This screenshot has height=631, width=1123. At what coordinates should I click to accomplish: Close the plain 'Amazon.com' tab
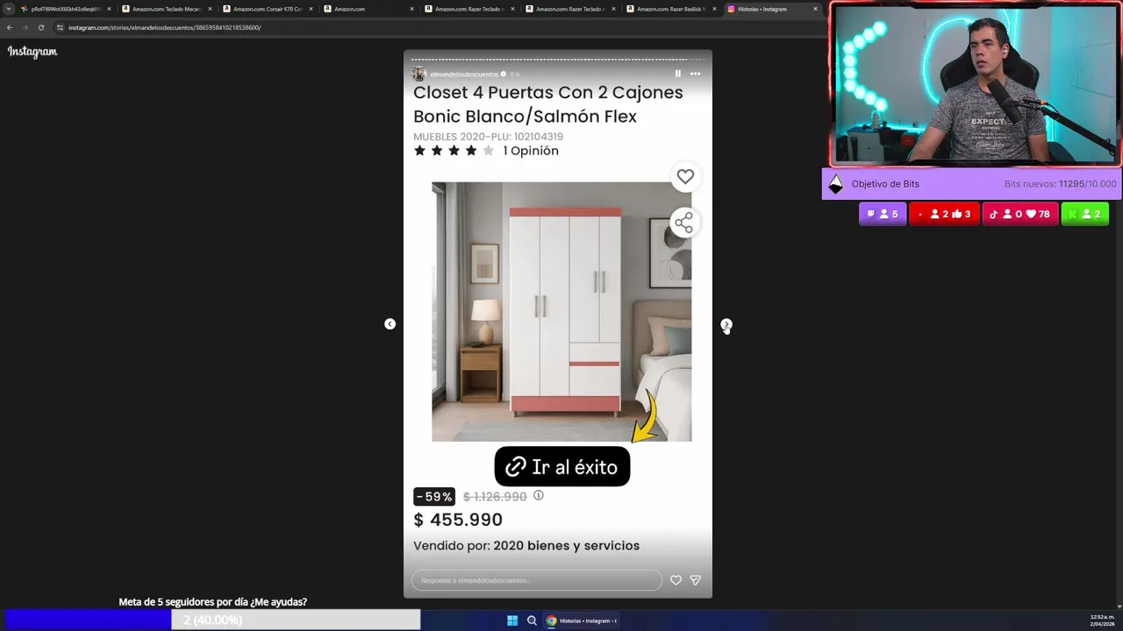pyautogui.click(x=411, y=9)
